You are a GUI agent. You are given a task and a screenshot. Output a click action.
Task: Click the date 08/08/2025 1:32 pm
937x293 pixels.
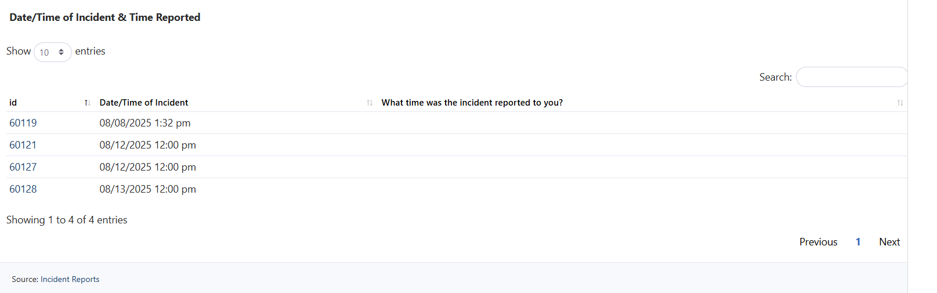145,123
